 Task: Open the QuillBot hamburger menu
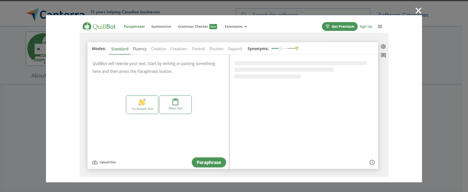pyautogui.click(x=380, y=26)
